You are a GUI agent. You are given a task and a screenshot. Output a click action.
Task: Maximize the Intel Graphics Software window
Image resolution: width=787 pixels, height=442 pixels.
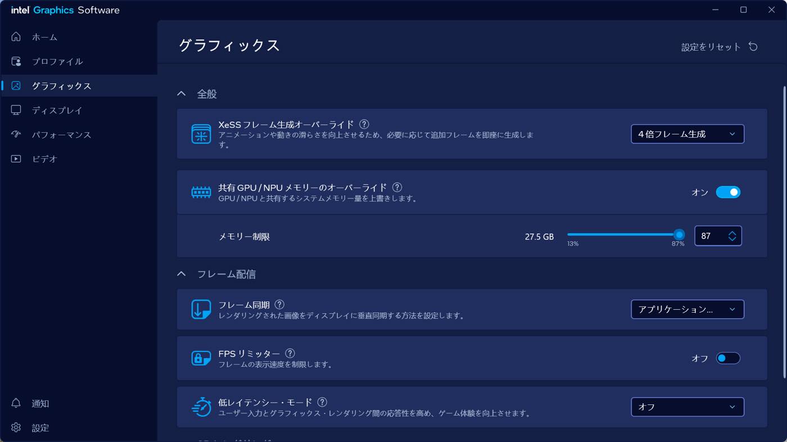[x=743, y=10]
